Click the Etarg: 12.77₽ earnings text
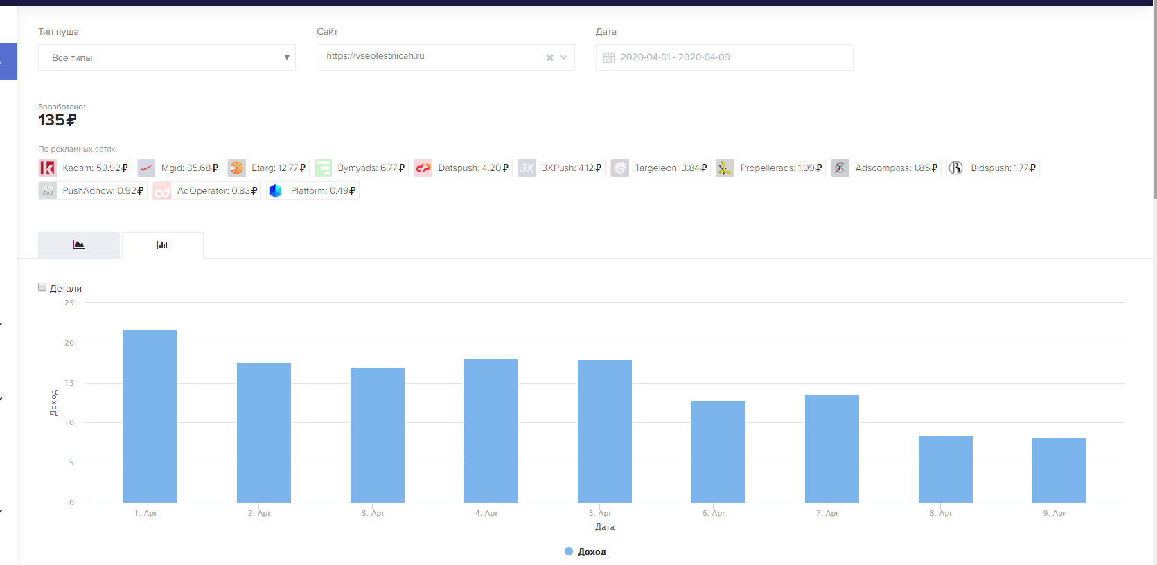The image size is (1157, 565). point(279,168)
